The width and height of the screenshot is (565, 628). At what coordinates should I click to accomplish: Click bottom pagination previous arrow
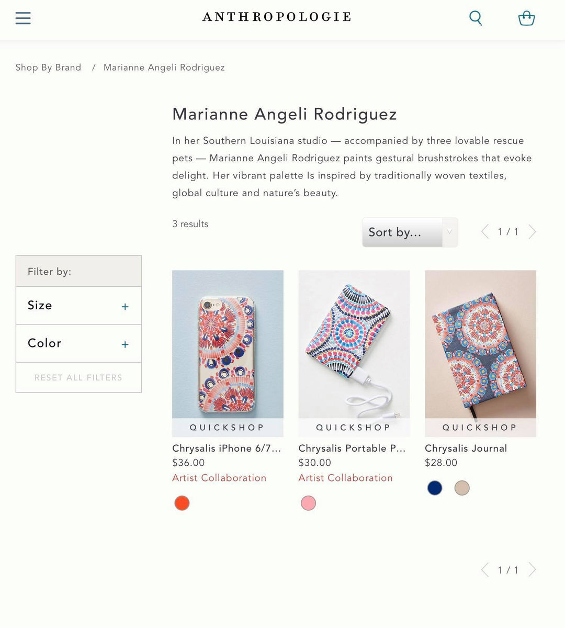point(485,569)
